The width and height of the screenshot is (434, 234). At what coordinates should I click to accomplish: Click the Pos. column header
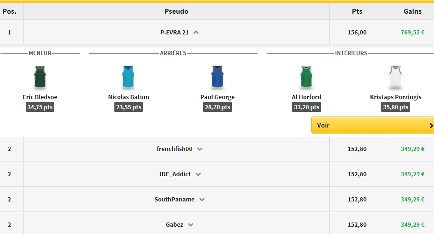10,11
